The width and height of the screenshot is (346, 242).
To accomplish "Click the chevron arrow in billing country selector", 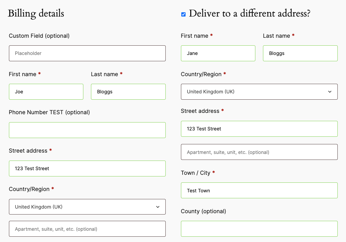I will click(158, 207).
